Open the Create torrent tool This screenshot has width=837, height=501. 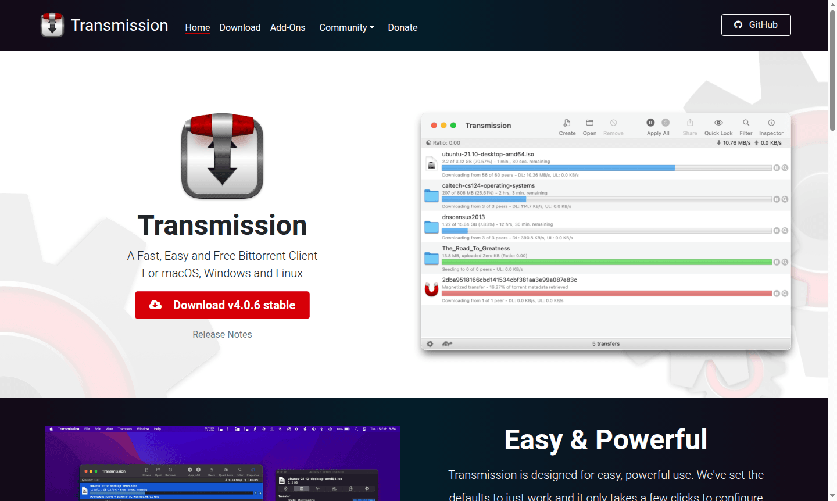[x=567, y=123]
